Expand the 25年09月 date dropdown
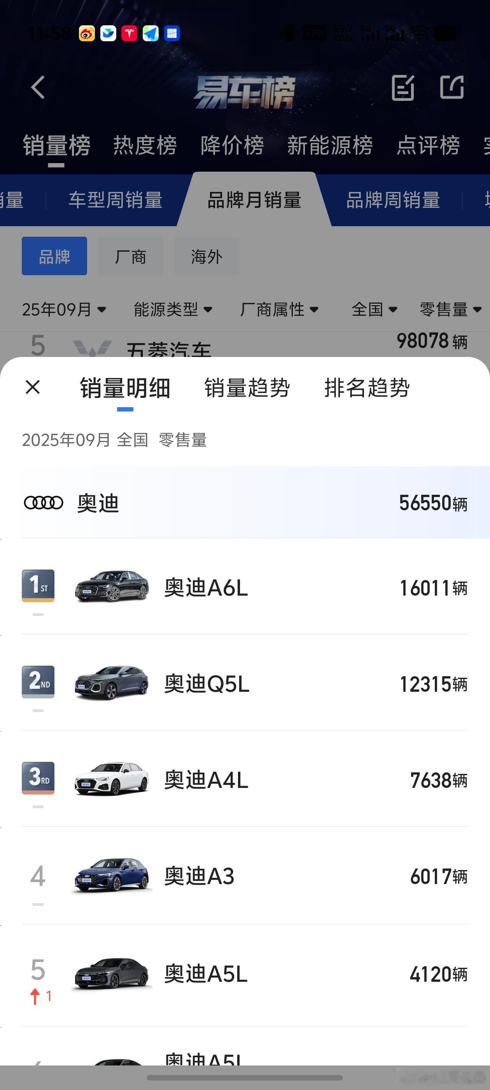The height and width of the screenshot is (1090, 490). tap(64, 309)
